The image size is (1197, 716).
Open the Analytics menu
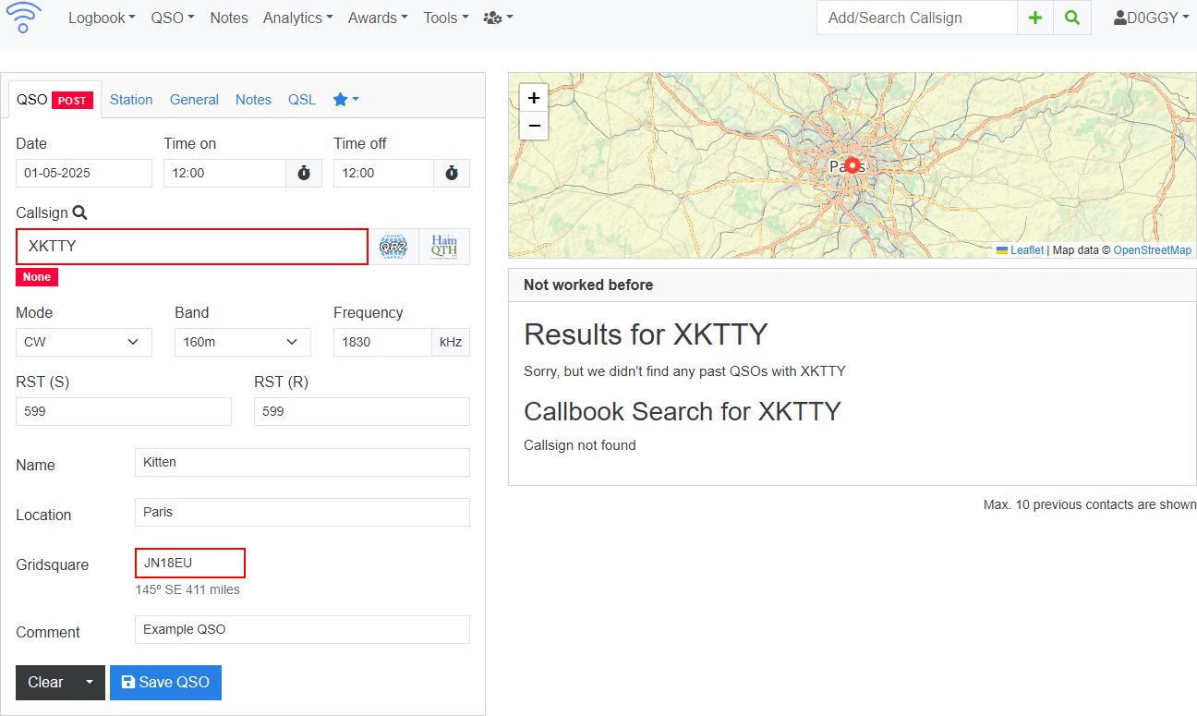(298, 18)
